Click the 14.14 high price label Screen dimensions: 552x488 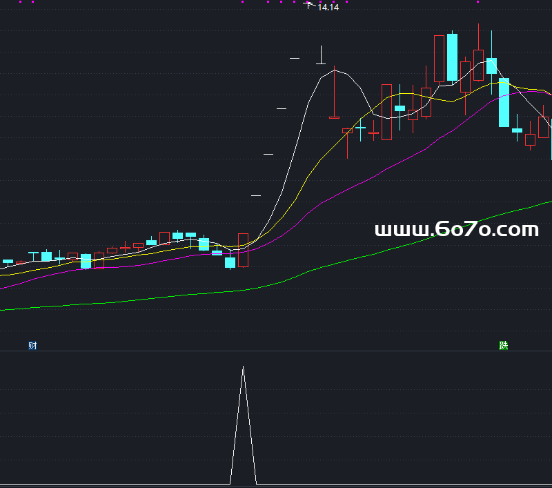point(328,8)
